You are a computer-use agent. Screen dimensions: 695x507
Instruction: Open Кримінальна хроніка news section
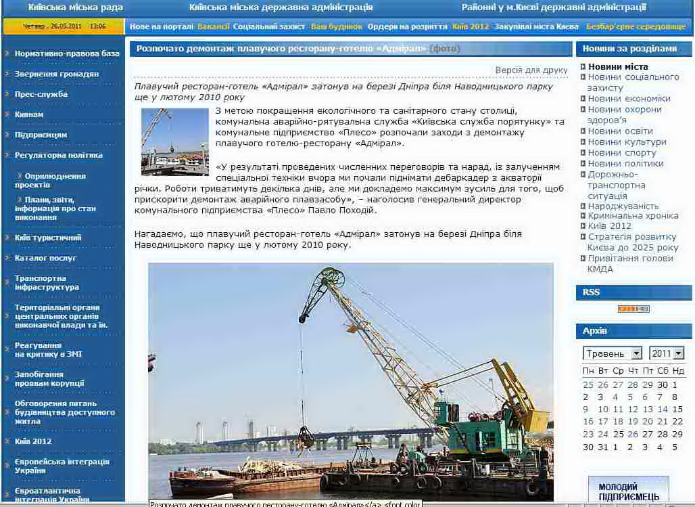coord(633,216)
